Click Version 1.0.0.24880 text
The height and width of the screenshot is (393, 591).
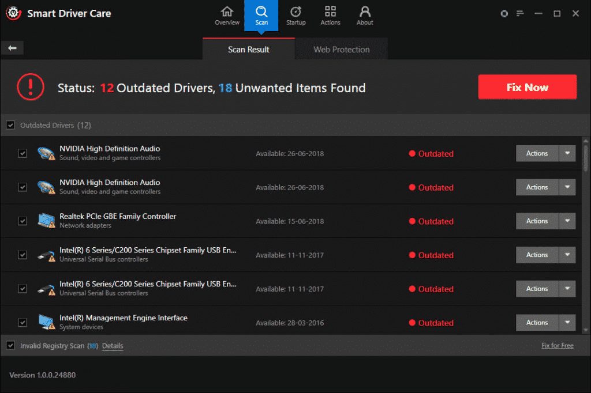pos(43,375)
